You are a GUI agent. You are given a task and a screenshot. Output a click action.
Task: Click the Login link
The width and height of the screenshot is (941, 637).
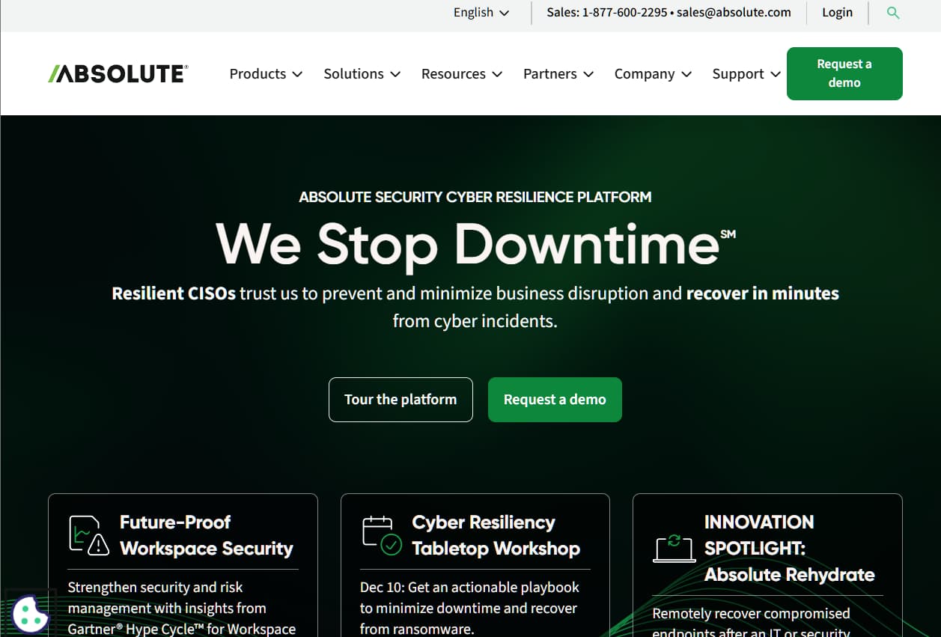837,12
